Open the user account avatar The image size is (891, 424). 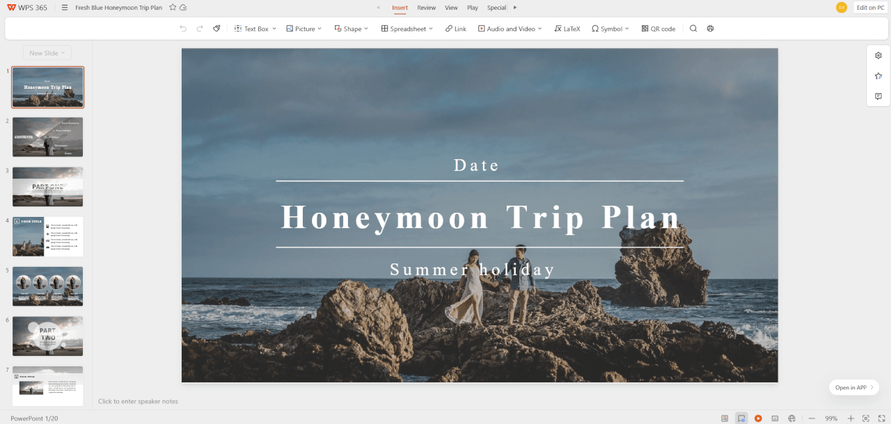842,7
